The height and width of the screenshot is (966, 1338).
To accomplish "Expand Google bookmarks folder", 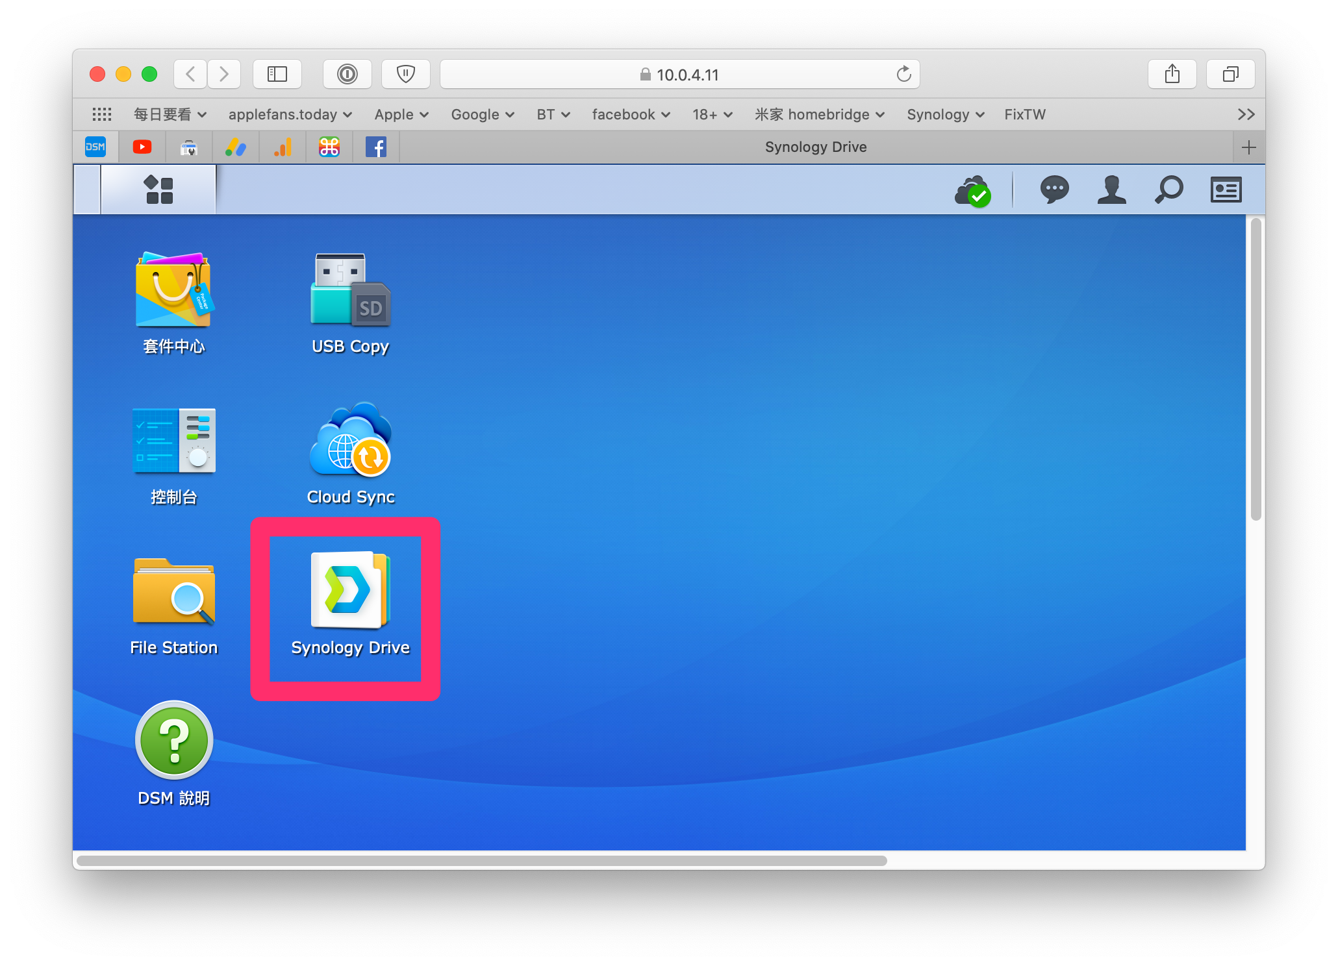I will tap(483, 114).
